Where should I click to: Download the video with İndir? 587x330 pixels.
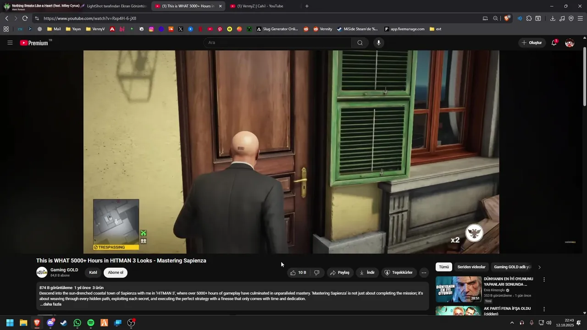tap(367, 272)
